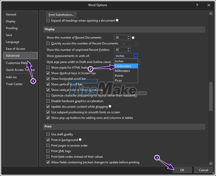
Task: Open Help via the question mark icon
Action: [197, 5]
